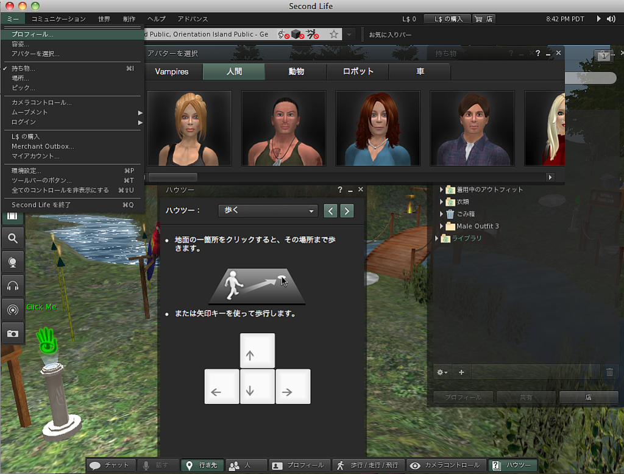Click the speaker volume icon in top bar
The image size is (624, 474).
point(611,19)
